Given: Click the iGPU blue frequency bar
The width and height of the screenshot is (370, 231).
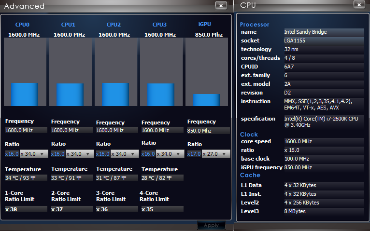Looking at the screenshot, I should coord(206,100).
